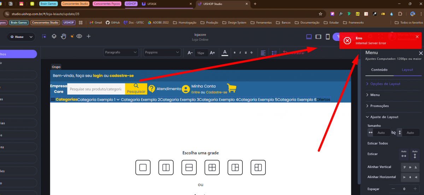Switch to tablet preview mode

point(318,37)
